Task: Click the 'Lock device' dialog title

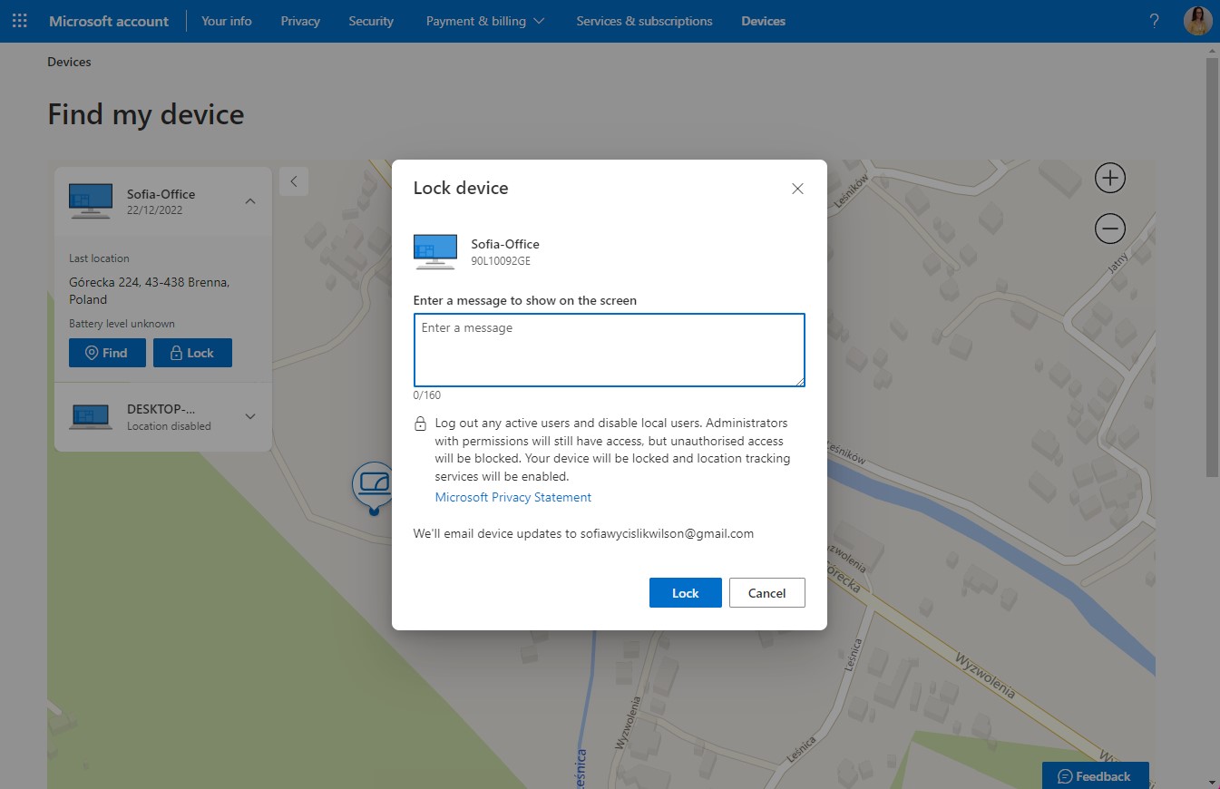Action: pyautogui.click(x=461, y=188)
